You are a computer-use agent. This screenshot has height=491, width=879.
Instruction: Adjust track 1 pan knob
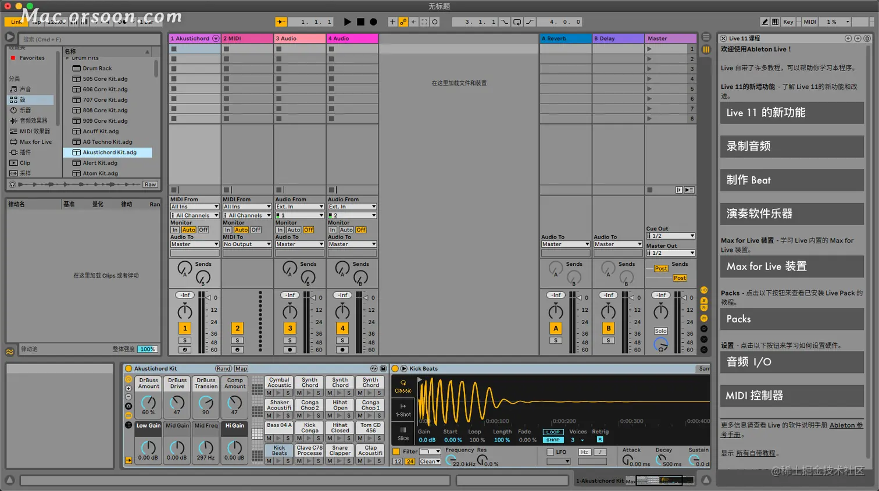[x=185, y=311]
